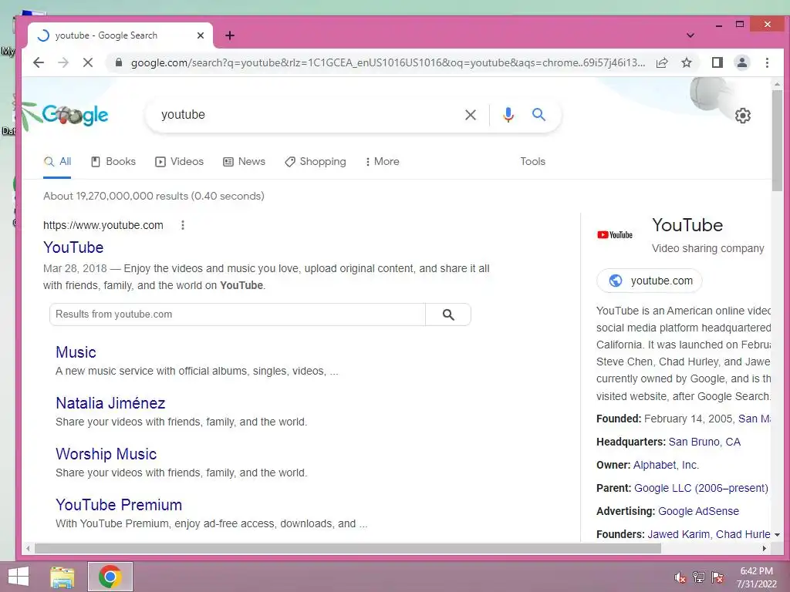Open the network tray icon
Screen dimensions: 790x592
[x=699, y=577]
